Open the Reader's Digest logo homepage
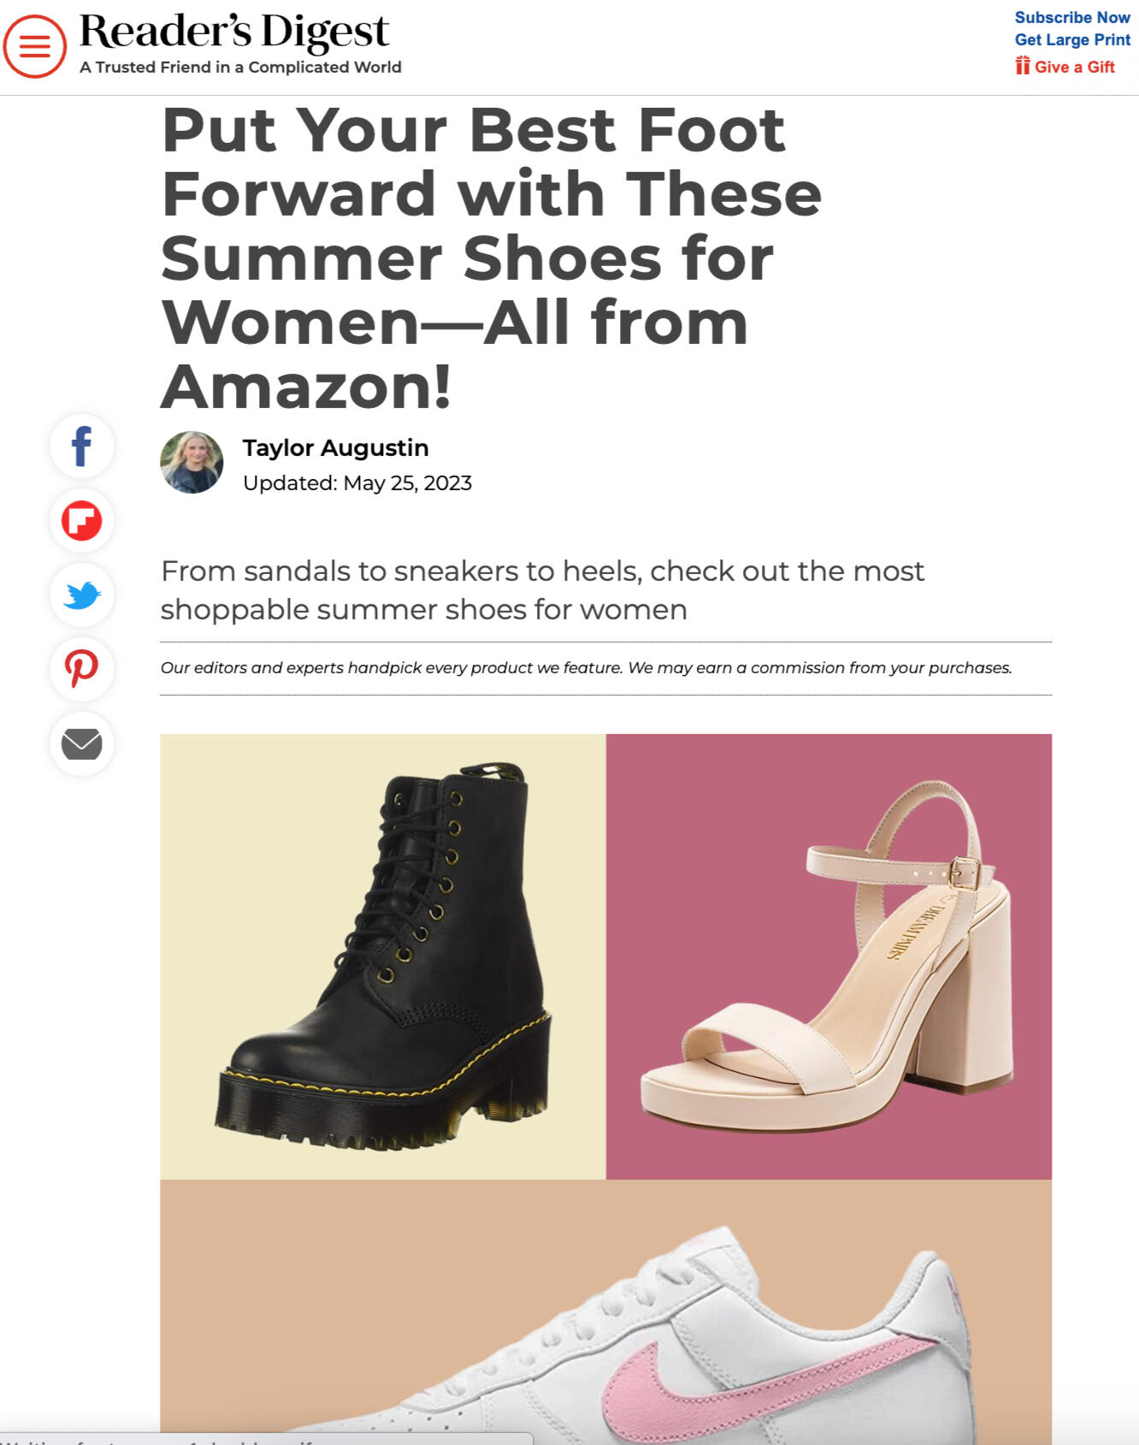The image size is (1139, 1445). pyautogui.click(x=234, y=32)
